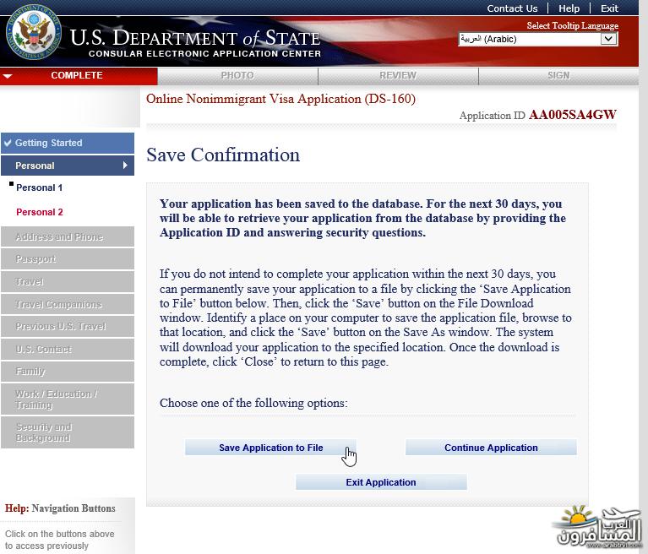Open the Personal section in sidebar

(68, 166)
